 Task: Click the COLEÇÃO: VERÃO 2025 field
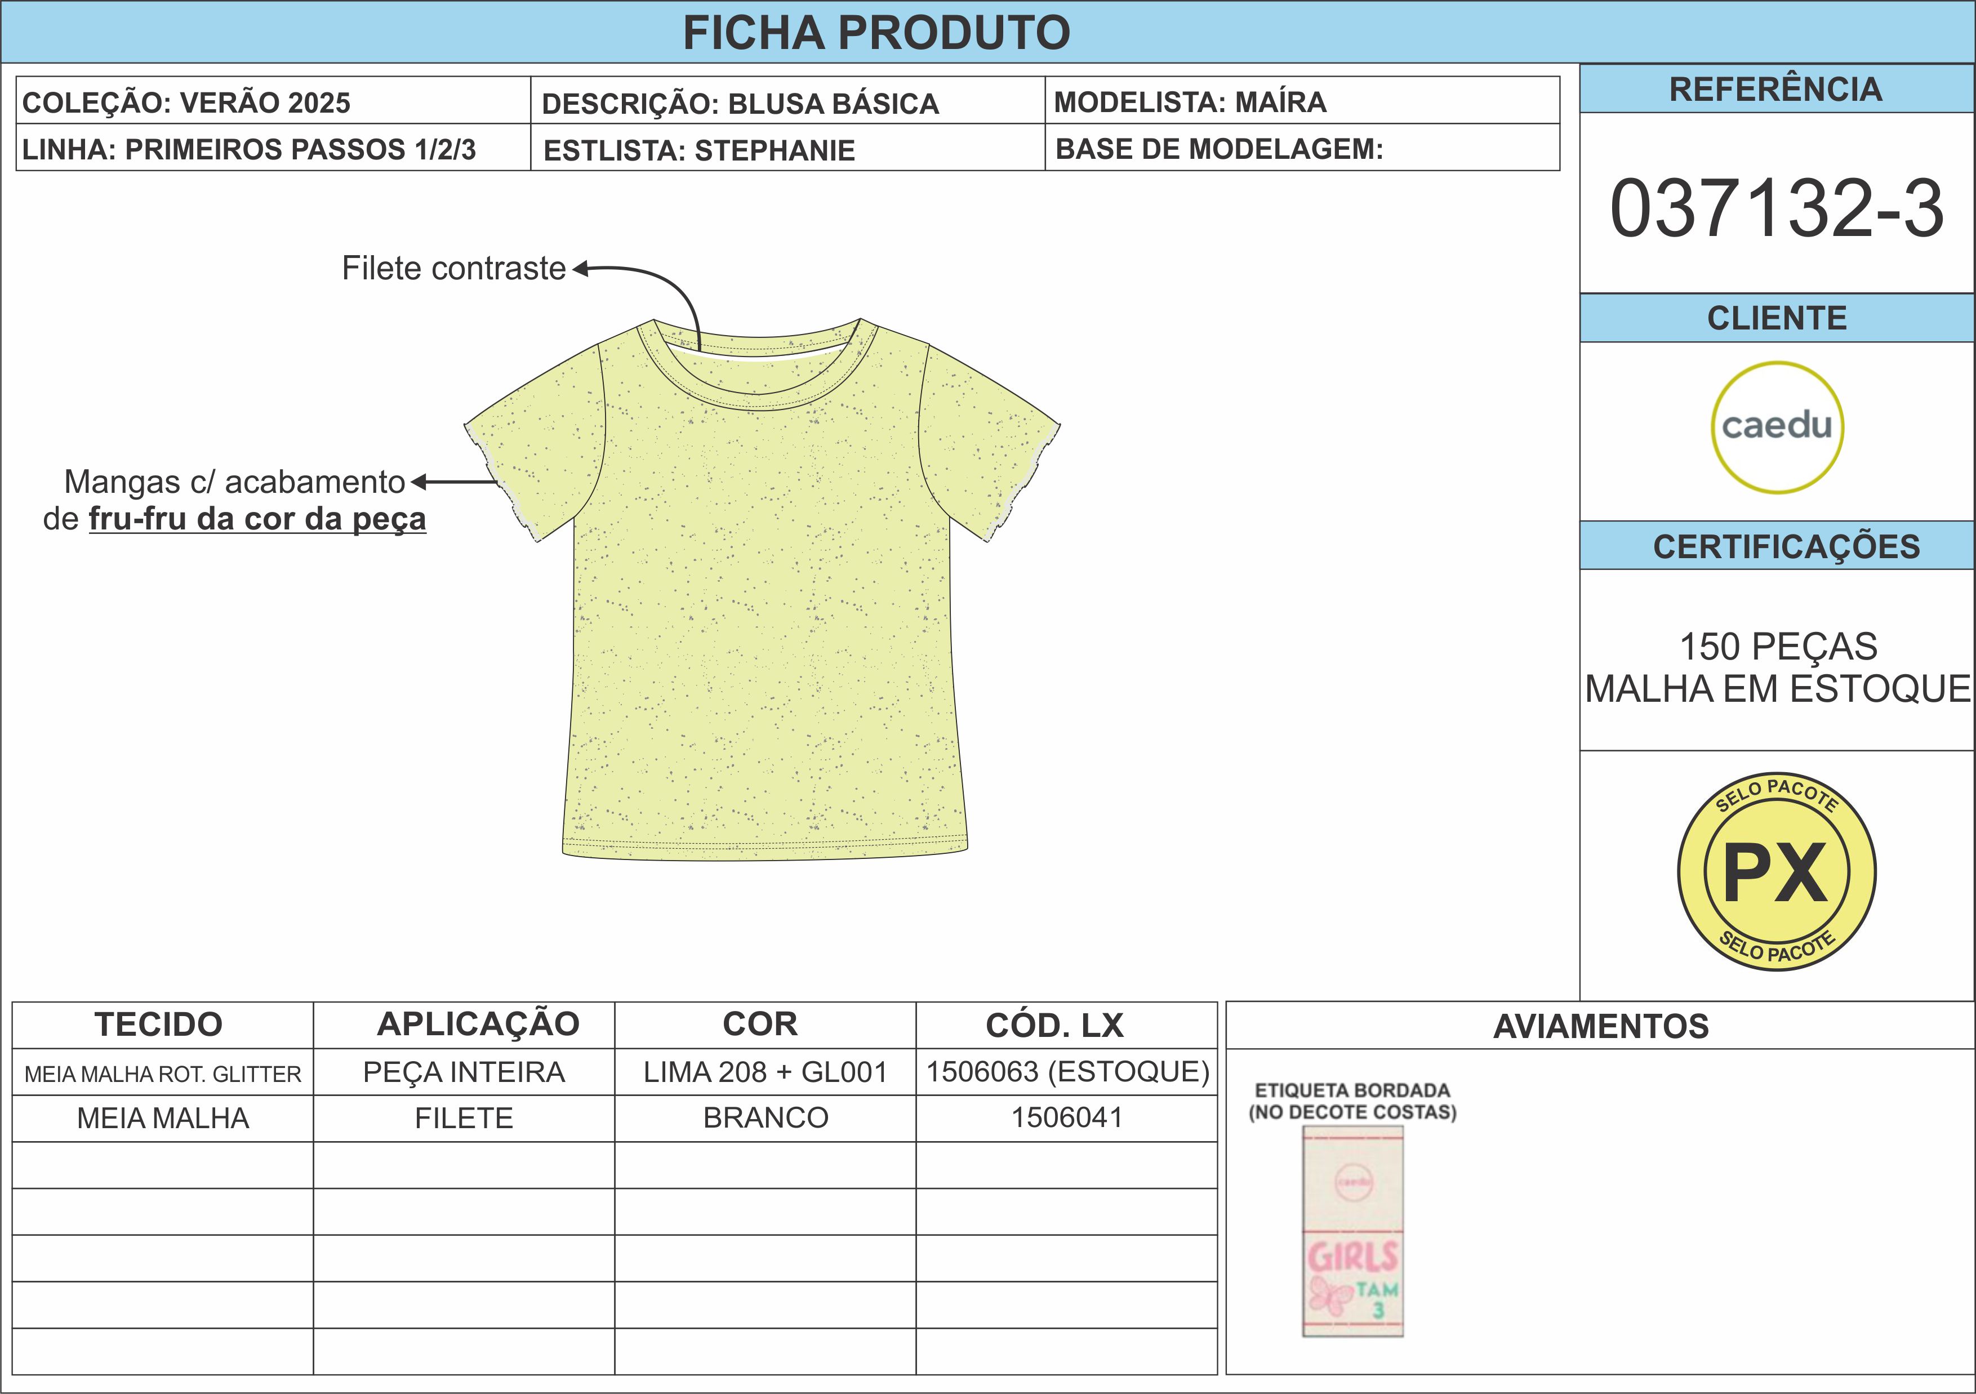tap(186, 103)
